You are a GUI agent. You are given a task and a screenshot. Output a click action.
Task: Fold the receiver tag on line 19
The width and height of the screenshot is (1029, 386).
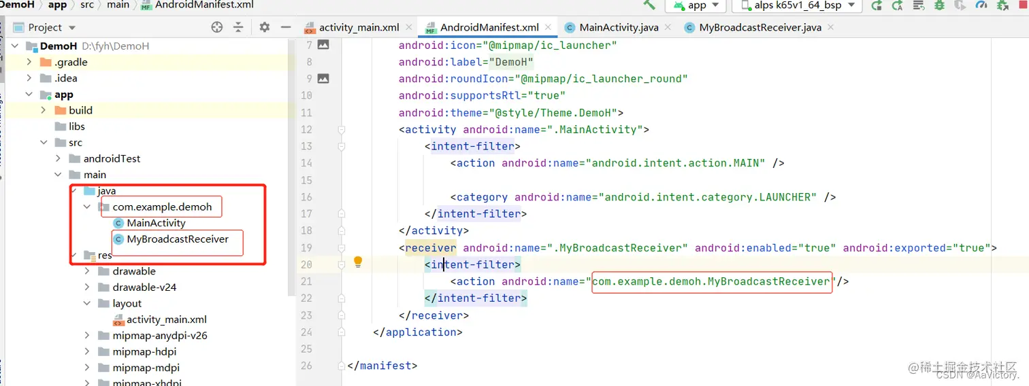coord(342,248)
